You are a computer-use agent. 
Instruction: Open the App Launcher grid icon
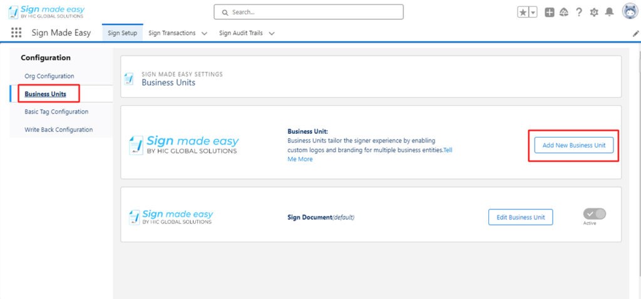pyautogui.click(x=16, y=33)
